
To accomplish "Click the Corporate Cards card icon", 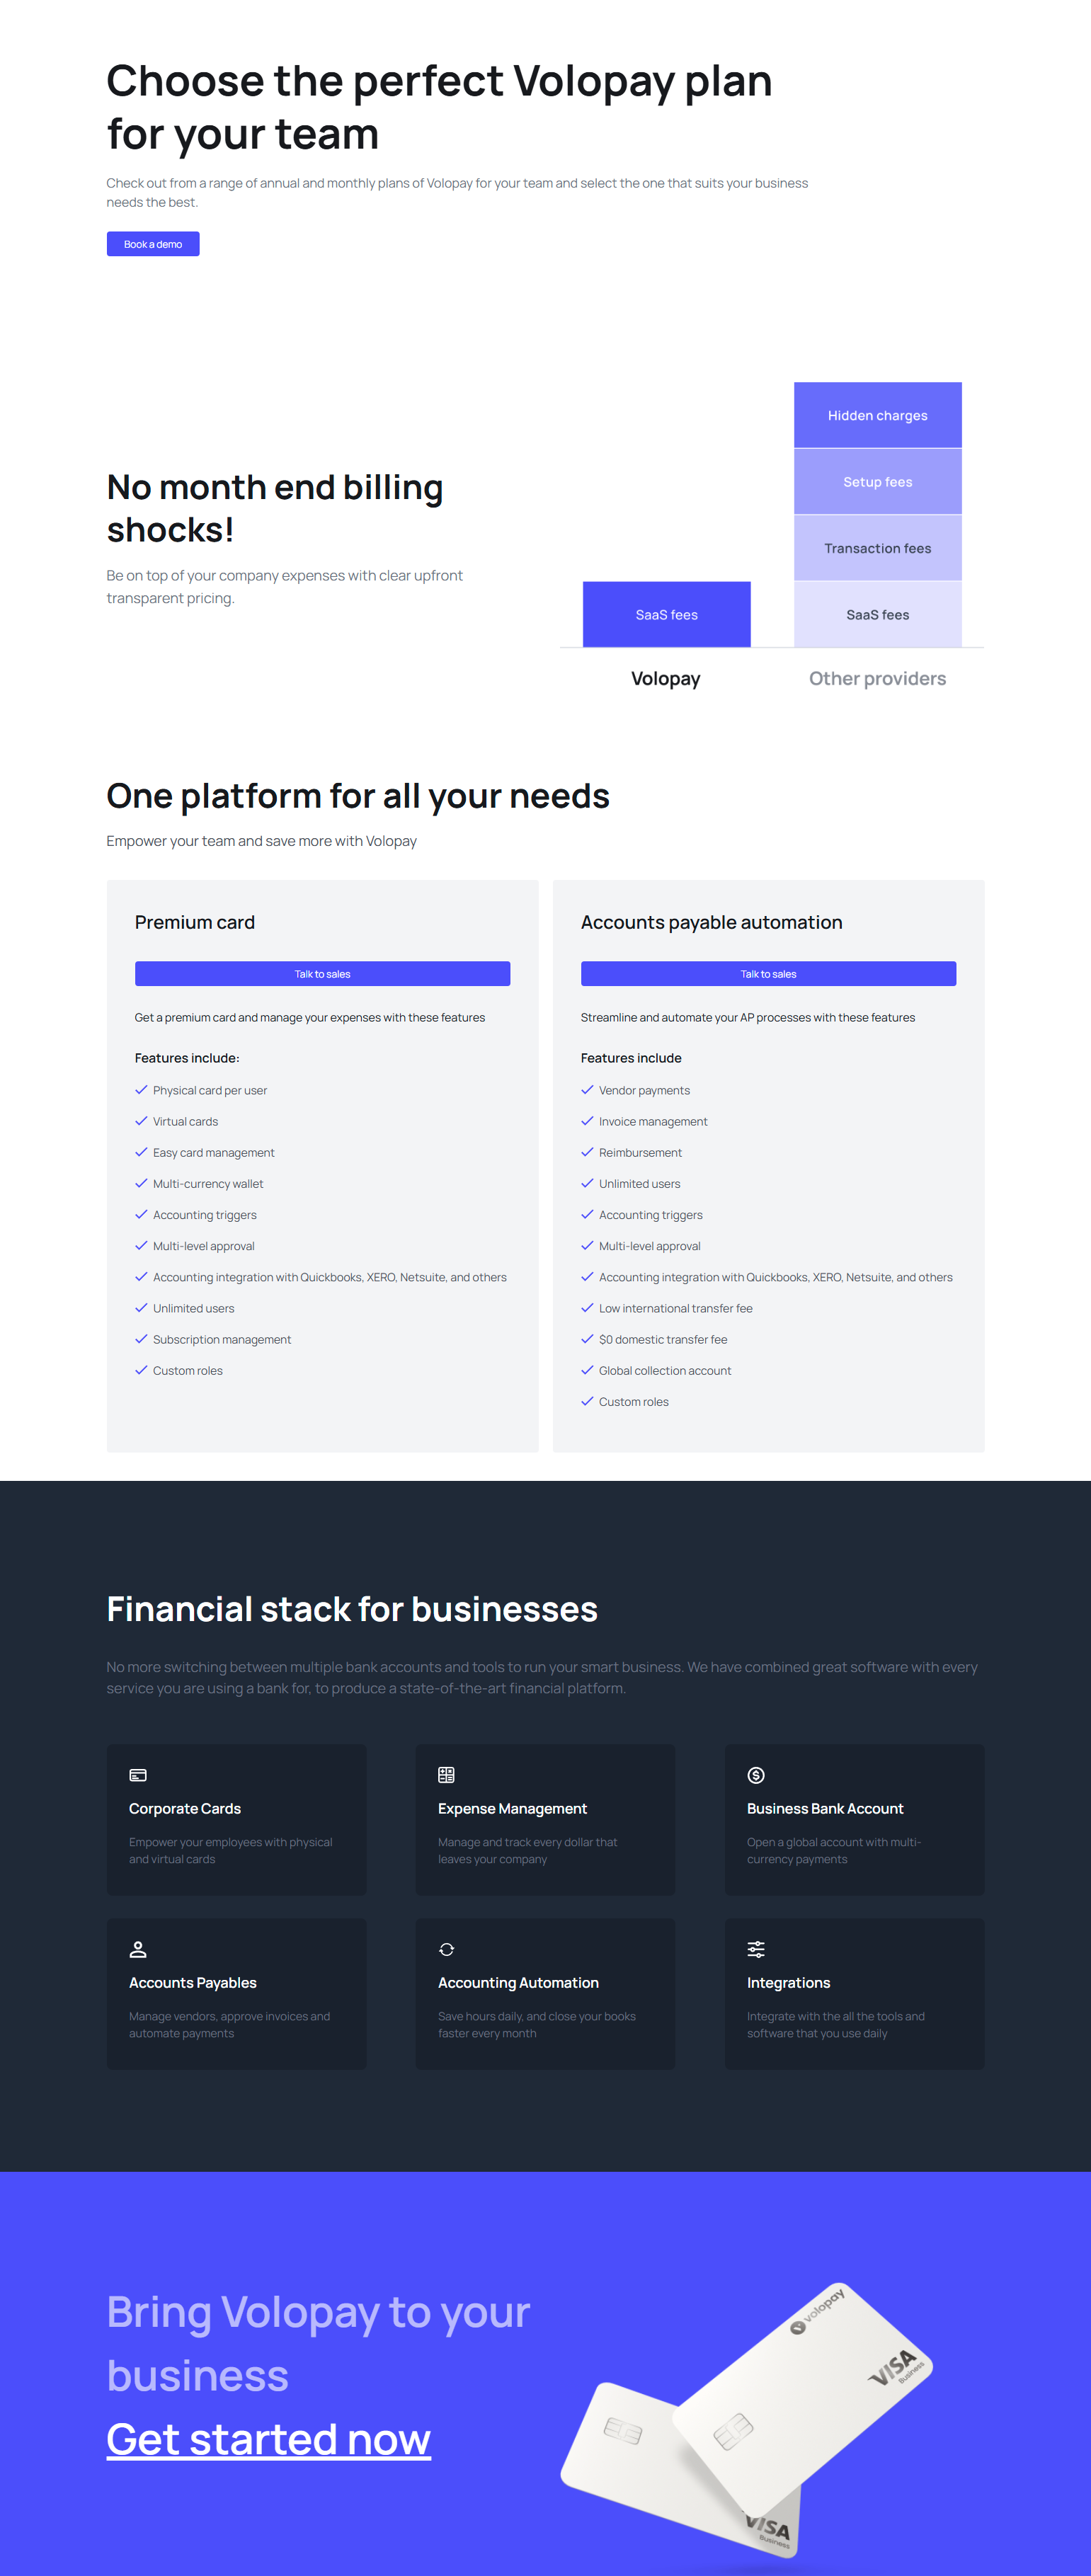I will pos(137,1776).
